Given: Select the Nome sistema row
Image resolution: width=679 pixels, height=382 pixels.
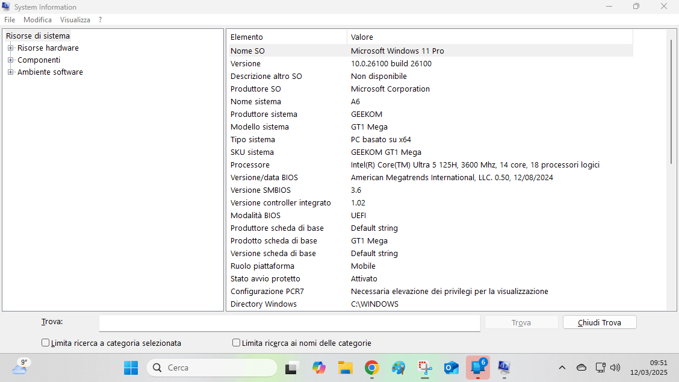Looking at the screenshot, I should coord(431,101).
